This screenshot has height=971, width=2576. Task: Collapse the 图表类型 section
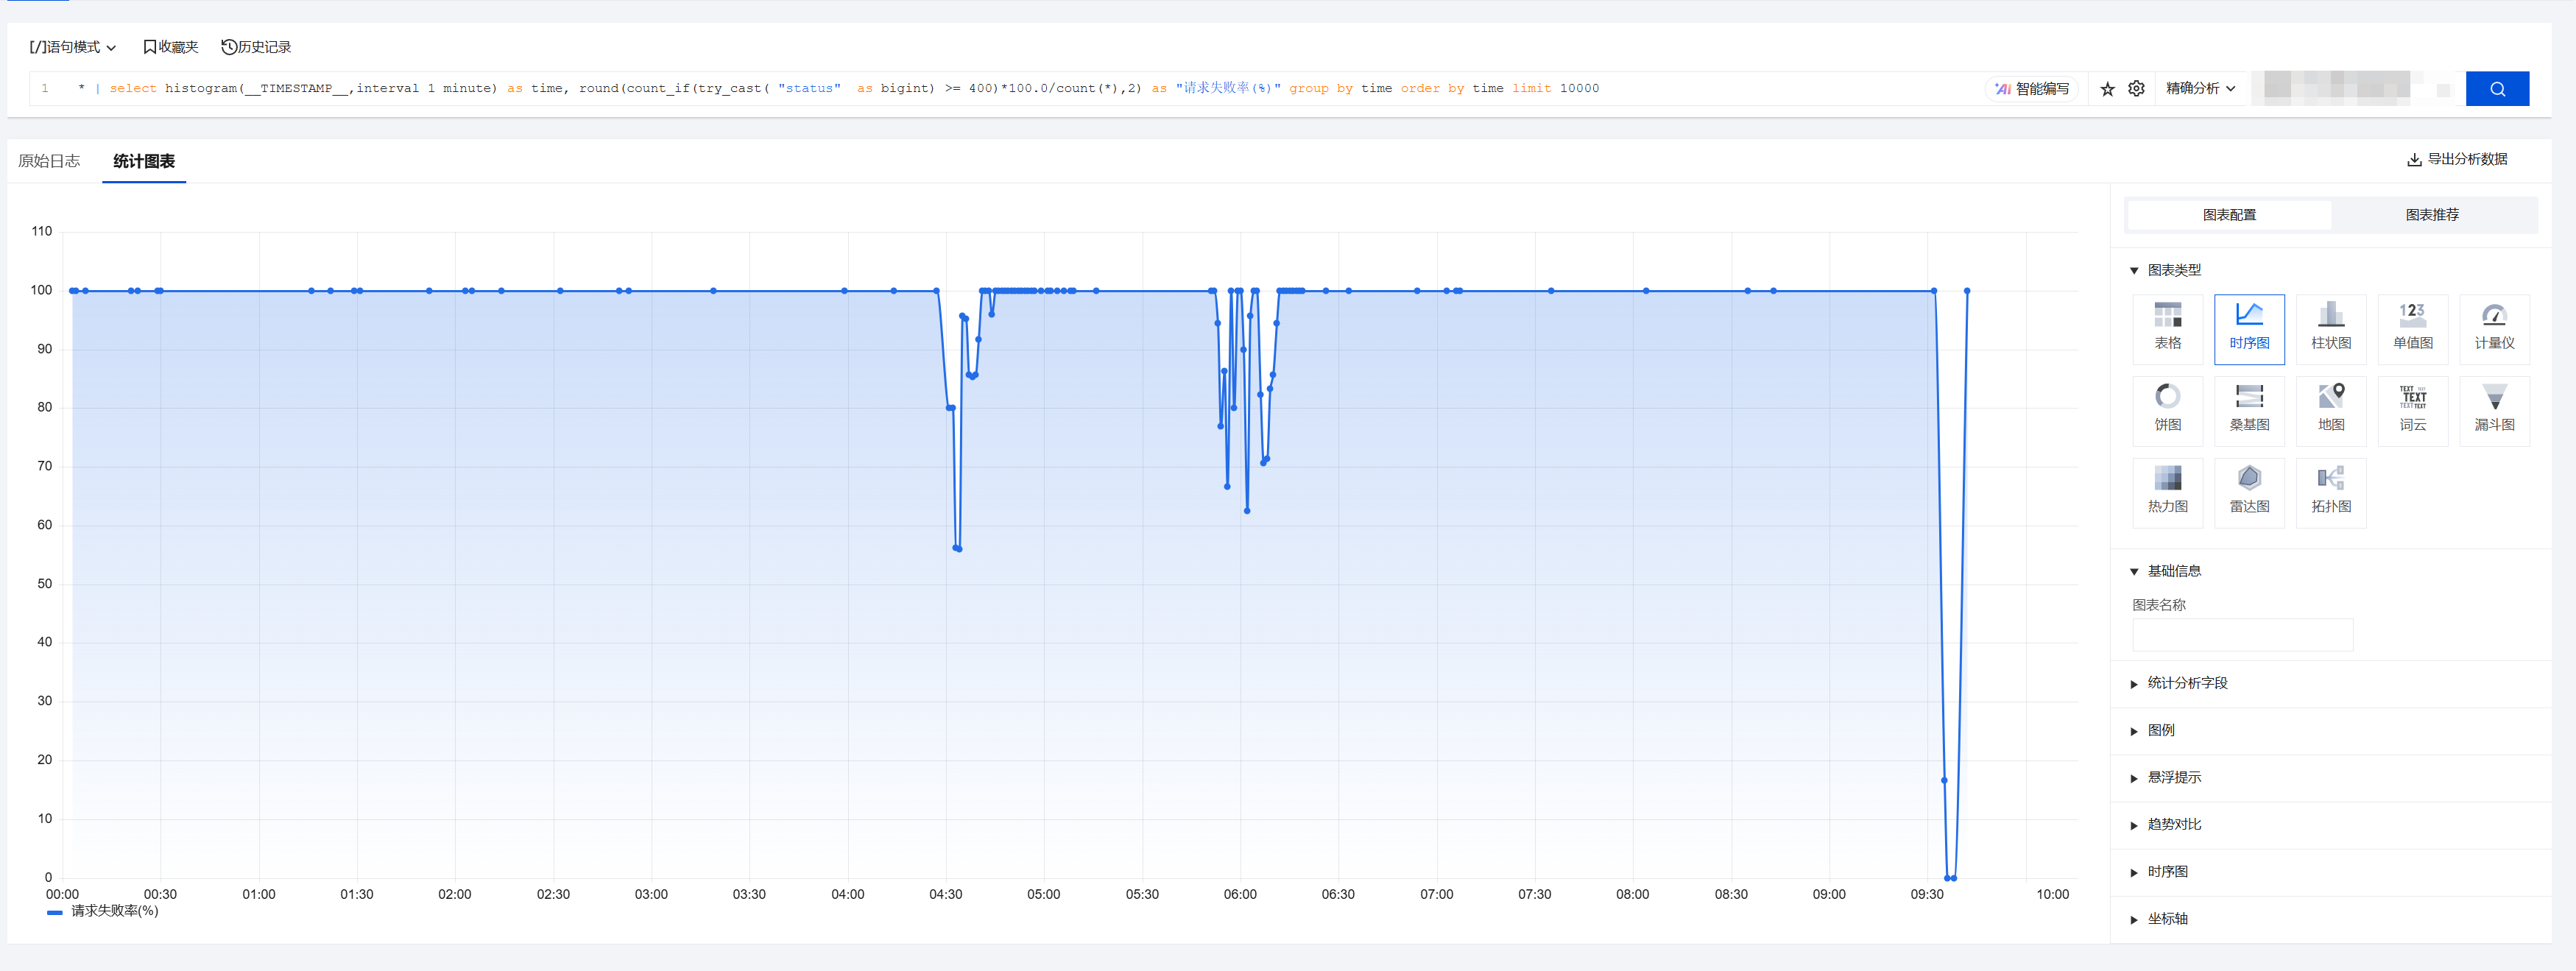click(x=2173, y=270)
